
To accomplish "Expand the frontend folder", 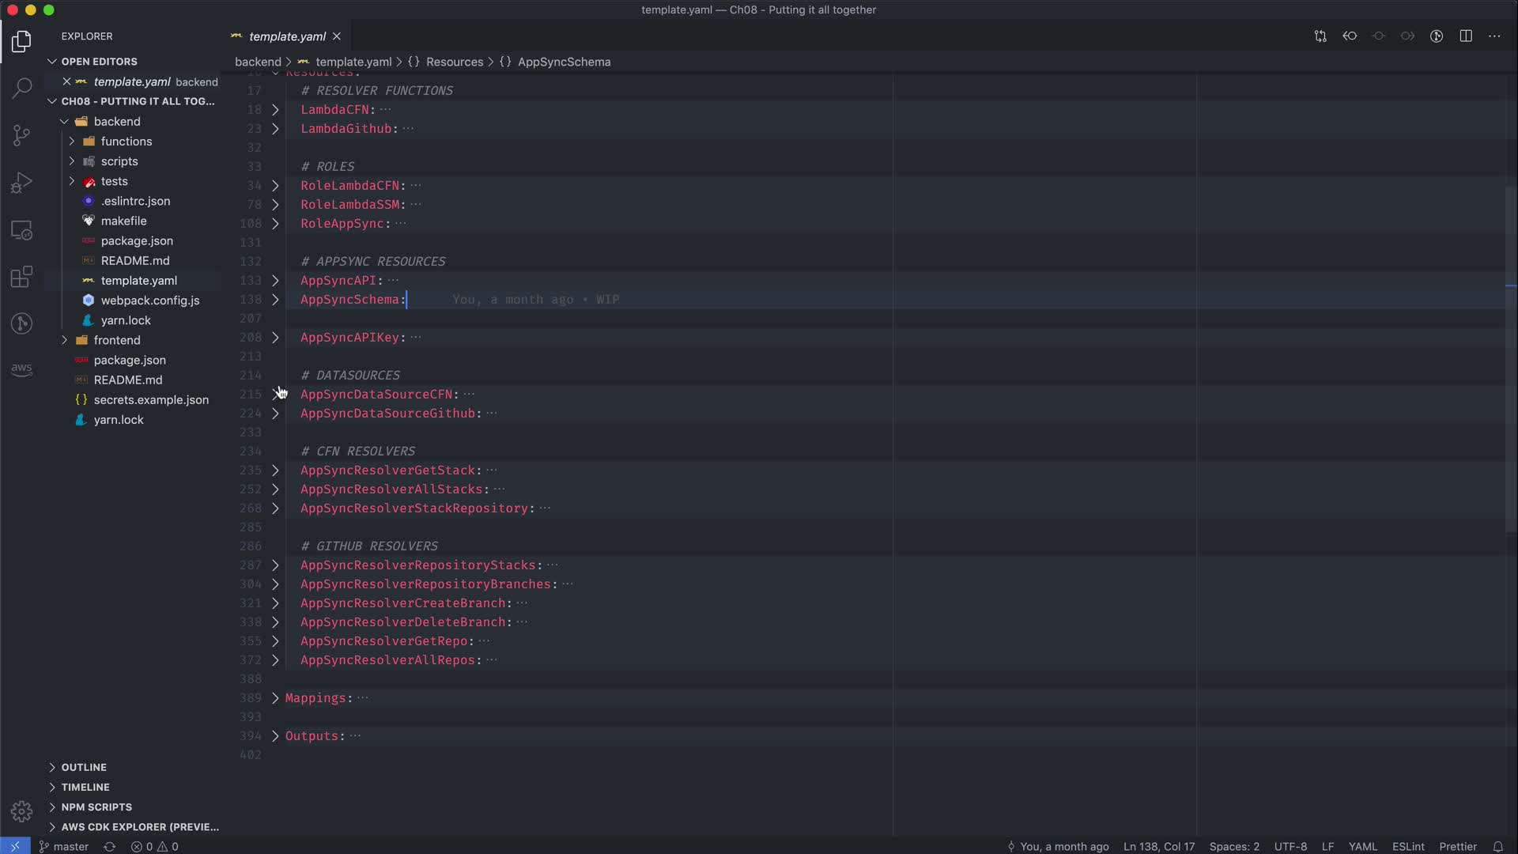I will point(116,340).
